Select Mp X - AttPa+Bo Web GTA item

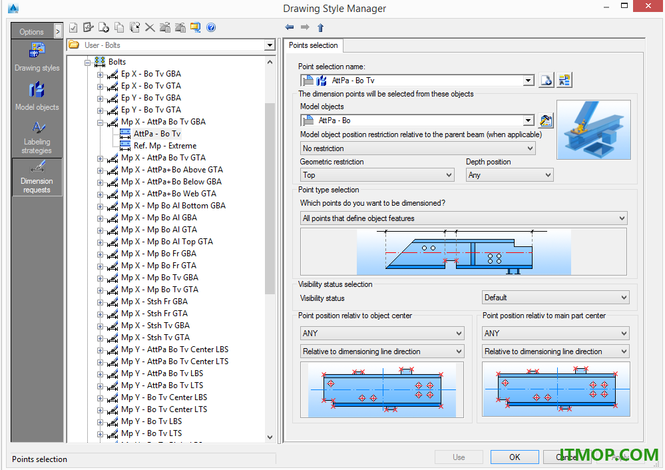point(169,194)
